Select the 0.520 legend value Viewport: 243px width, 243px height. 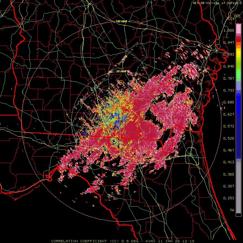[229, 139]
